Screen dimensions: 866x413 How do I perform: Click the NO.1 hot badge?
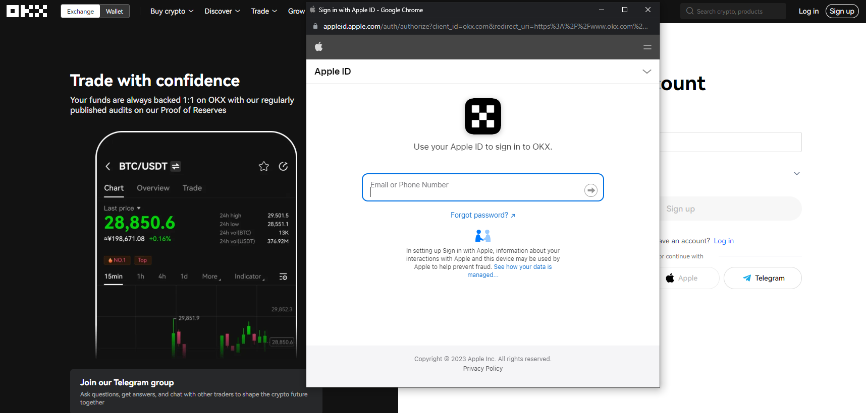[x=117, y=260]
